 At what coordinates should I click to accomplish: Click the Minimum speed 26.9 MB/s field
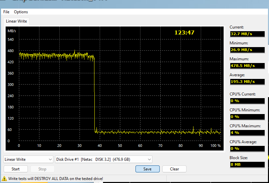[x=247, y=50]
